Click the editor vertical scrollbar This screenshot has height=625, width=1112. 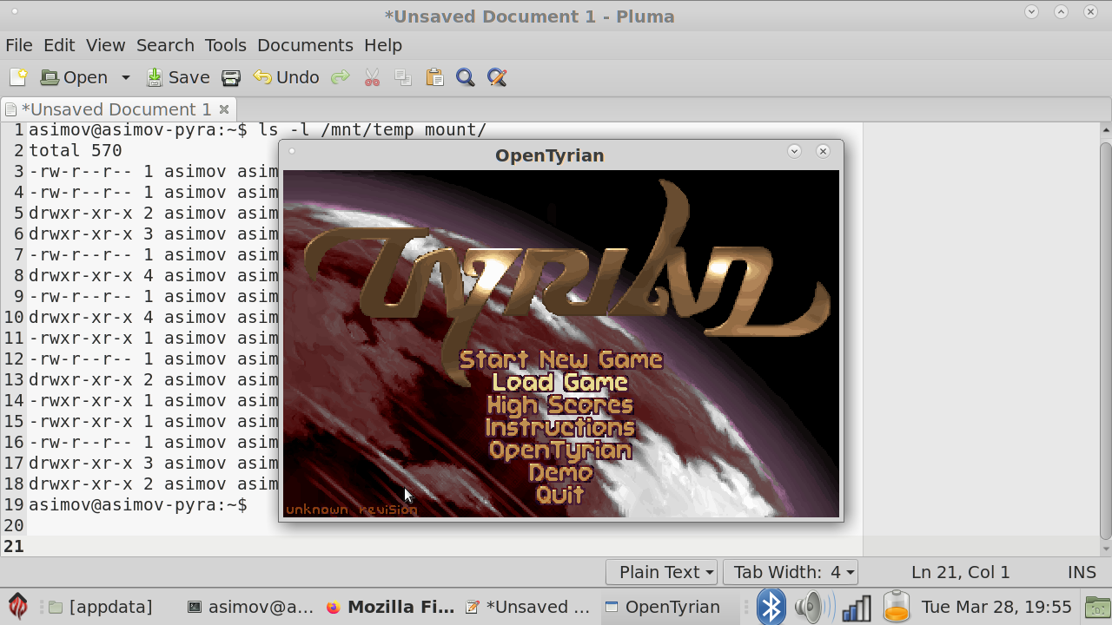[x=1105, y=339]
